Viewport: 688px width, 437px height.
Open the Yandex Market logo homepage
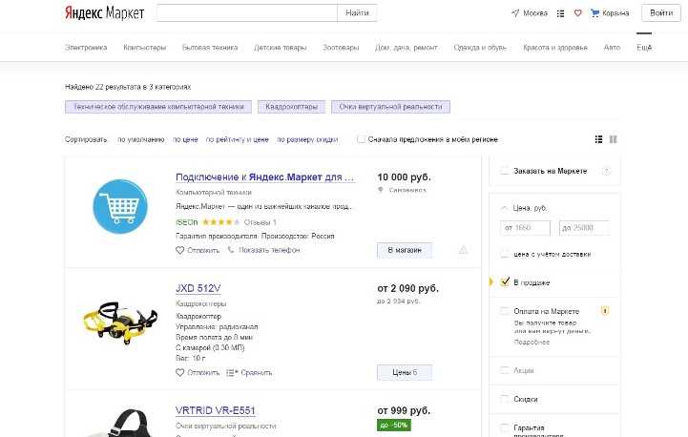[x=104, y=12]
